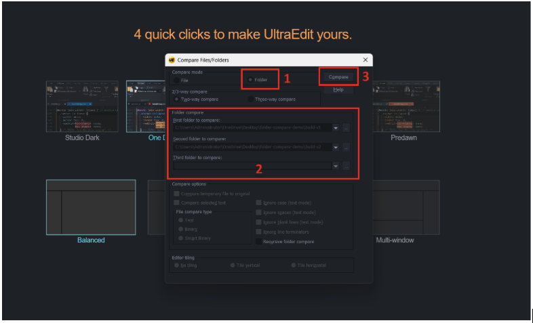
Task: Select Tile horizontal editor option
Action: click(294, 265)
